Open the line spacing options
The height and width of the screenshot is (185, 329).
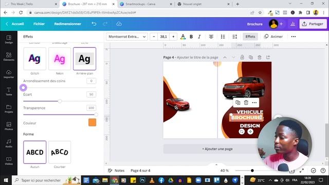pos(234,36)
